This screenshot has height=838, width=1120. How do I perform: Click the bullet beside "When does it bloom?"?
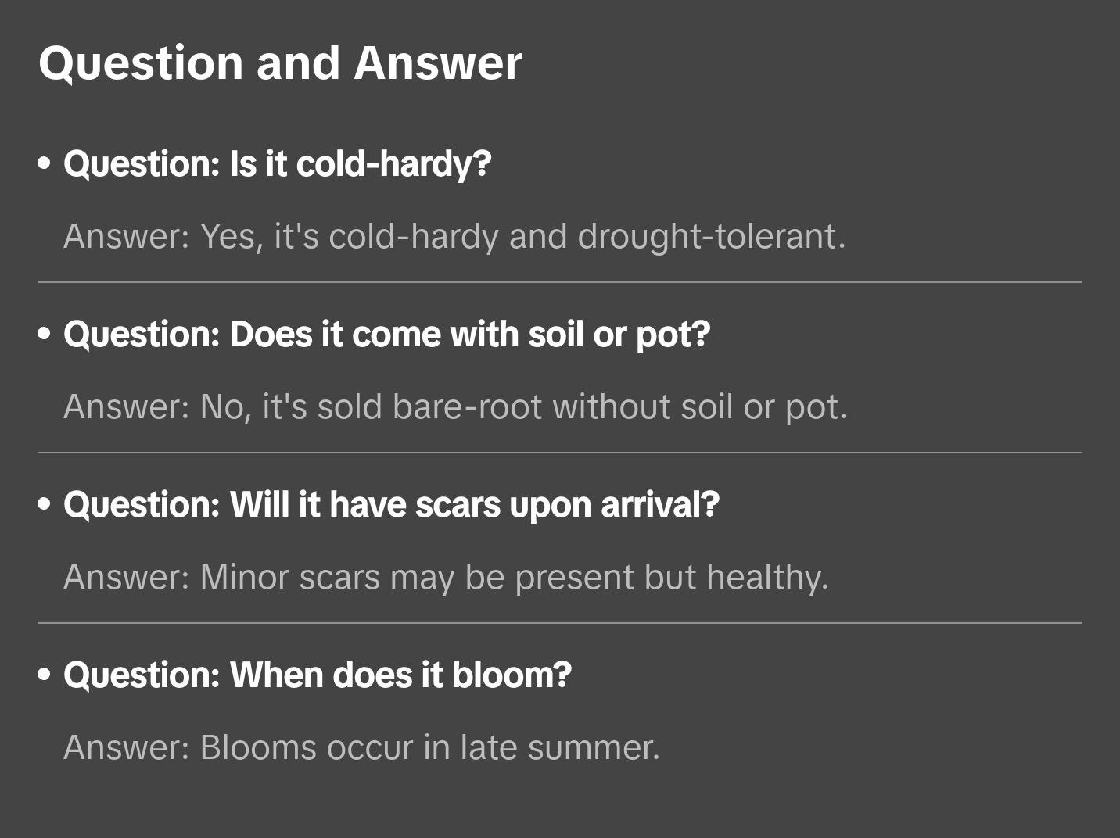pos(45,675)
